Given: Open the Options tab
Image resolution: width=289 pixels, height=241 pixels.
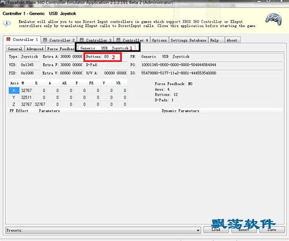Looking at the screenshot, I should pyautogui.click(x=159, y=40).
